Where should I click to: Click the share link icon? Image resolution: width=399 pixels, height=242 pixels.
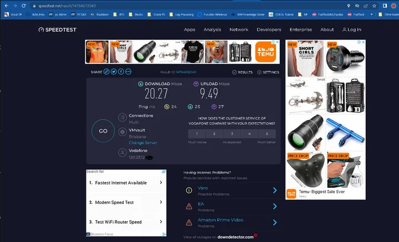tap(107, 72)
